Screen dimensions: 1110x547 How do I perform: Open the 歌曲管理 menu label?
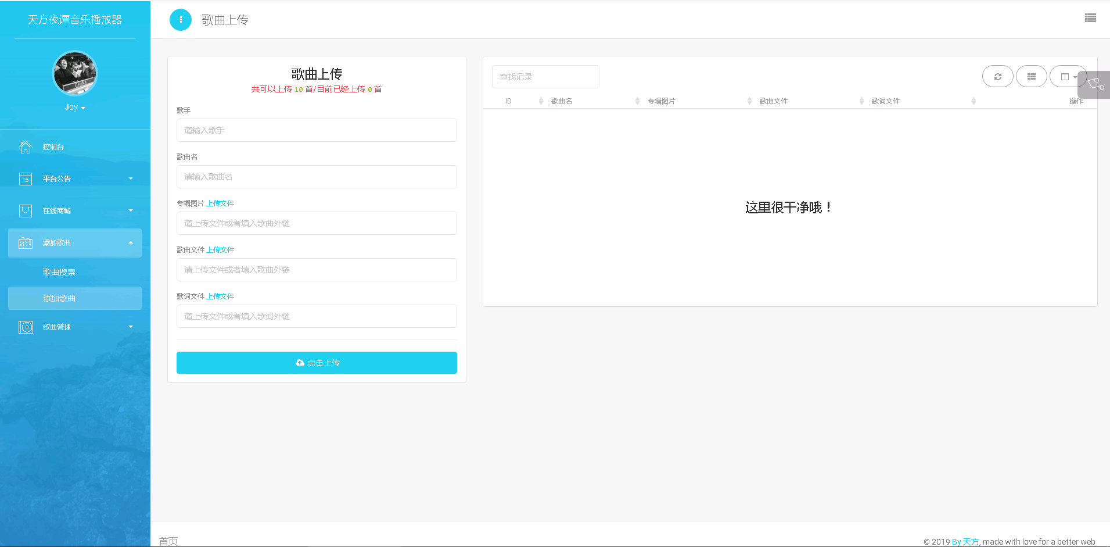[56, 327]
